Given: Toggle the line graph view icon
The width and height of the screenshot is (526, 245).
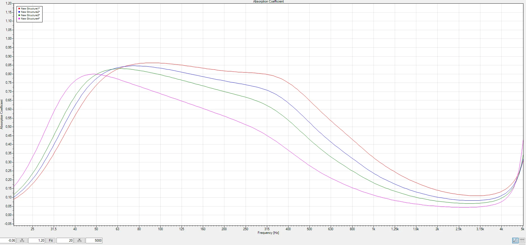Looking at the screenshot, I should coord(515,240).
